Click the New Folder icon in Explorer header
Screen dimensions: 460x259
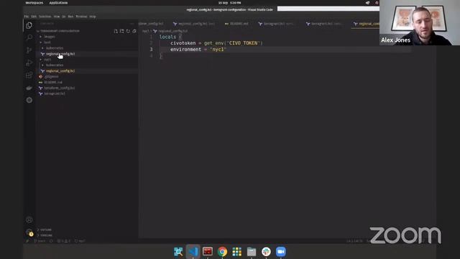(x=121, y=31)
